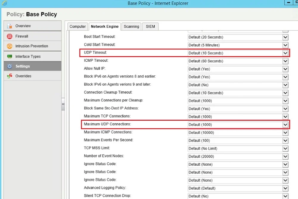Open Number of Event Nodes dropdown
Image resolution: width=298 pixels, height=199 pixels.
click(238, 156)
